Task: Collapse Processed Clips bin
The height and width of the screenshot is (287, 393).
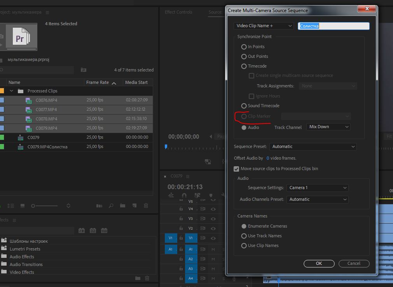Action: 11,91
